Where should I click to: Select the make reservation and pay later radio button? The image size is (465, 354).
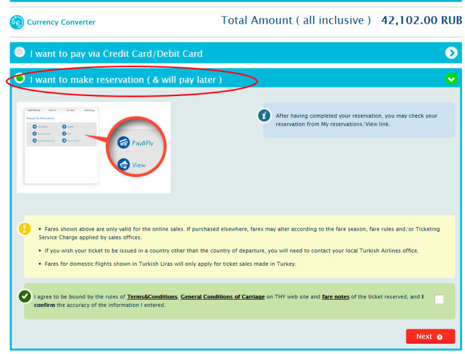pyautogui.click(x=20, y=78)
